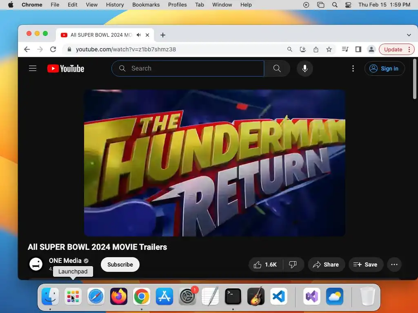The image size is (418, 313).
Task: Click Sign in button
Action: click(385, 68)
